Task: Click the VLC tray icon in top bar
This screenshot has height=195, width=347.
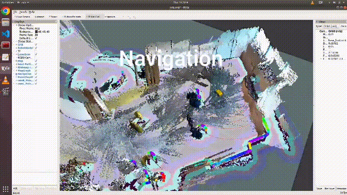Action: tap(312, 3)
